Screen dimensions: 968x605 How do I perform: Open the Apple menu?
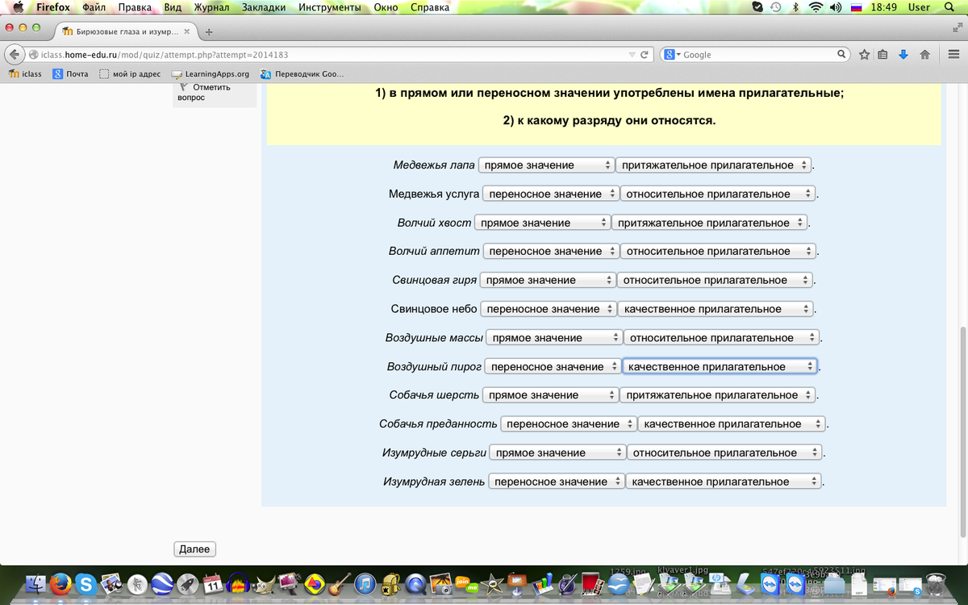click(18, 7)
